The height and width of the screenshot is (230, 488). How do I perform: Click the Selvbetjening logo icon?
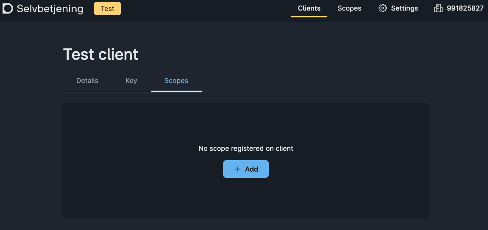click(x=8, y=8)
